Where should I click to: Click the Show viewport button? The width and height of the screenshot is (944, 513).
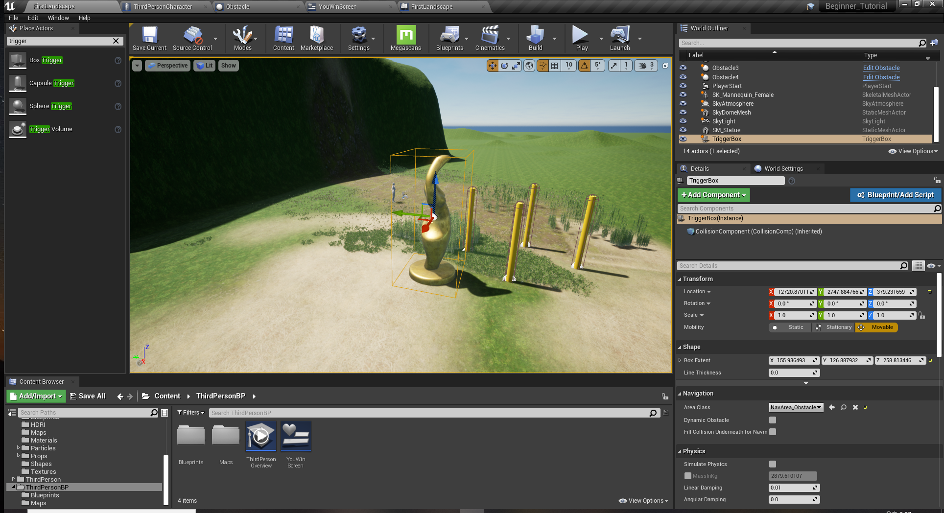click(229, 66)
